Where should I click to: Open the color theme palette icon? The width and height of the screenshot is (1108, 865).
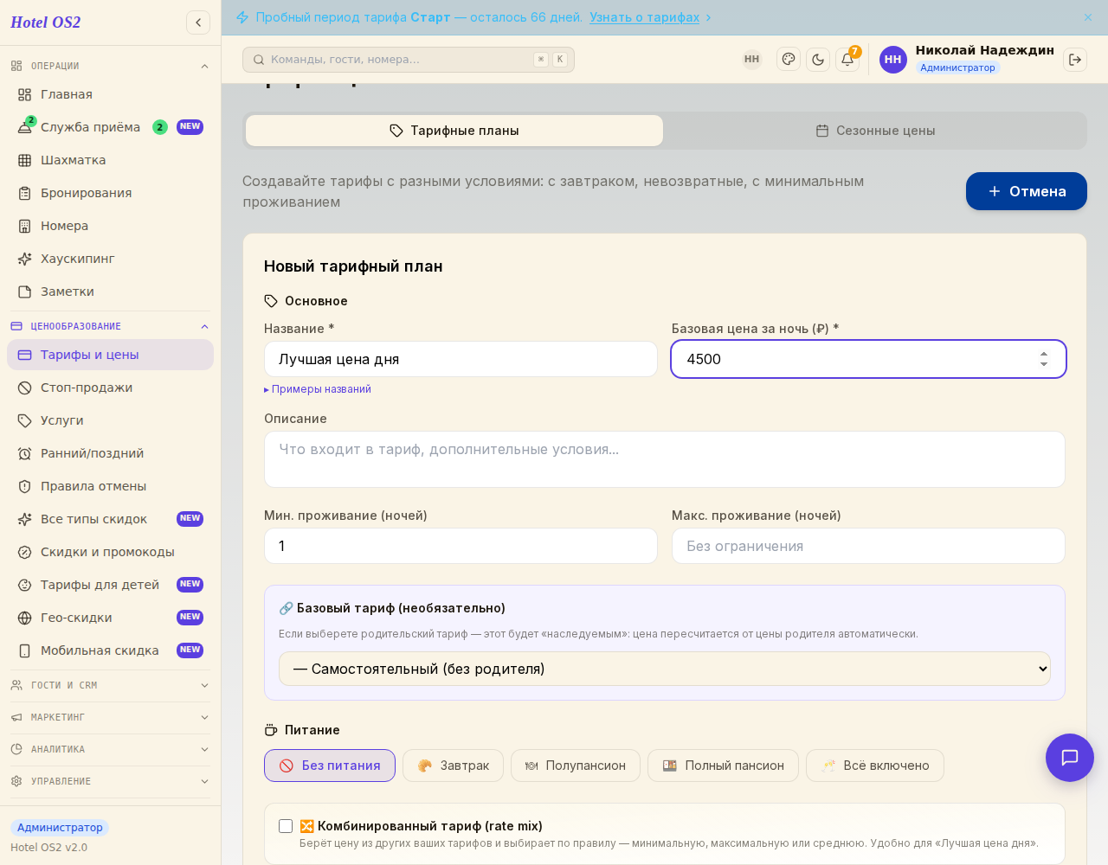(x=789, y=60)
